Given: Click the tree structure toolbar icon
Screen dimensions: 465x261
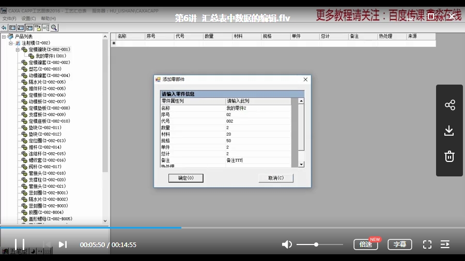Looking at the screenshot, I should (x=46, y=28).
